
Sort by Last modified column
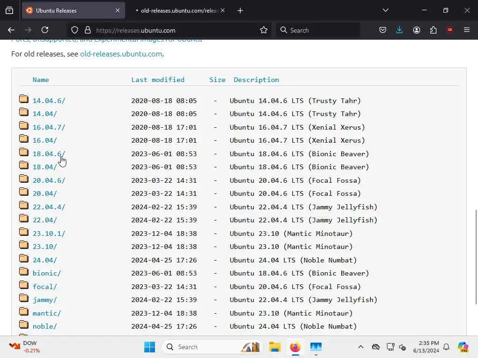158,80
